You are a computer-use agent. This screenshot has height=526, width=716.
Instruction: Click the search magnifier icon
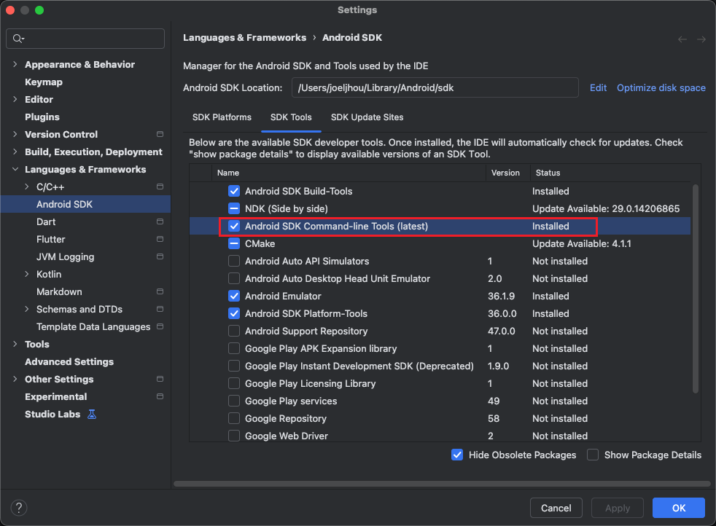(x=18, y=39)
